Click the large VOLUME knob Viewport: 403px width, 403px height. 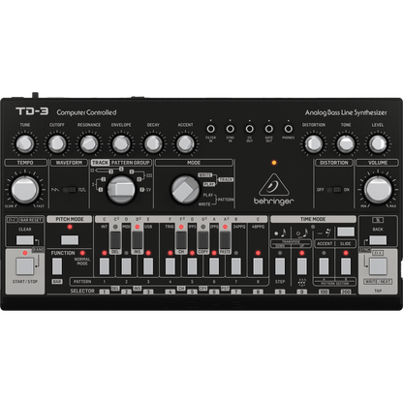tap(378, 190)
